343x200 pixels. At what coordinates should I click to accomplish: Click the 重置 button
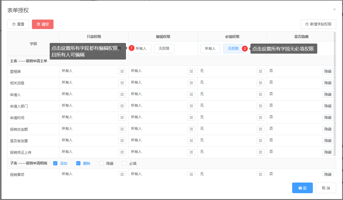pyautogui.click(x=18, y=24)
